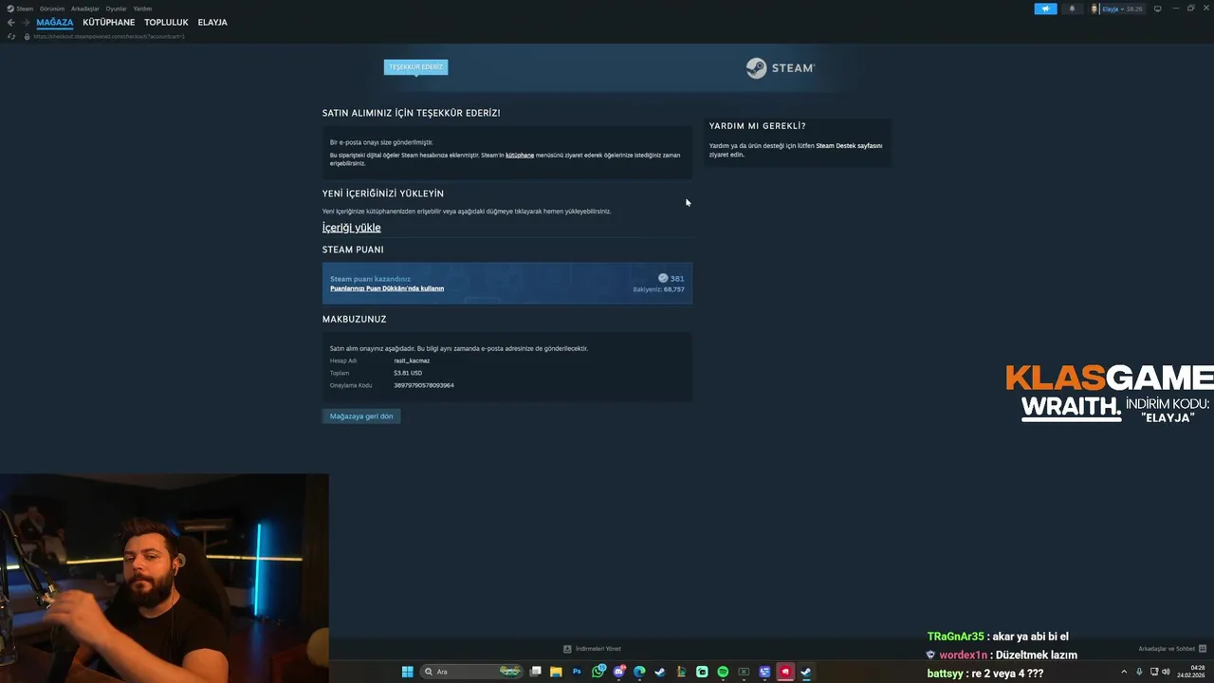Click the checkout URL address text

click(x=109, y=36)
